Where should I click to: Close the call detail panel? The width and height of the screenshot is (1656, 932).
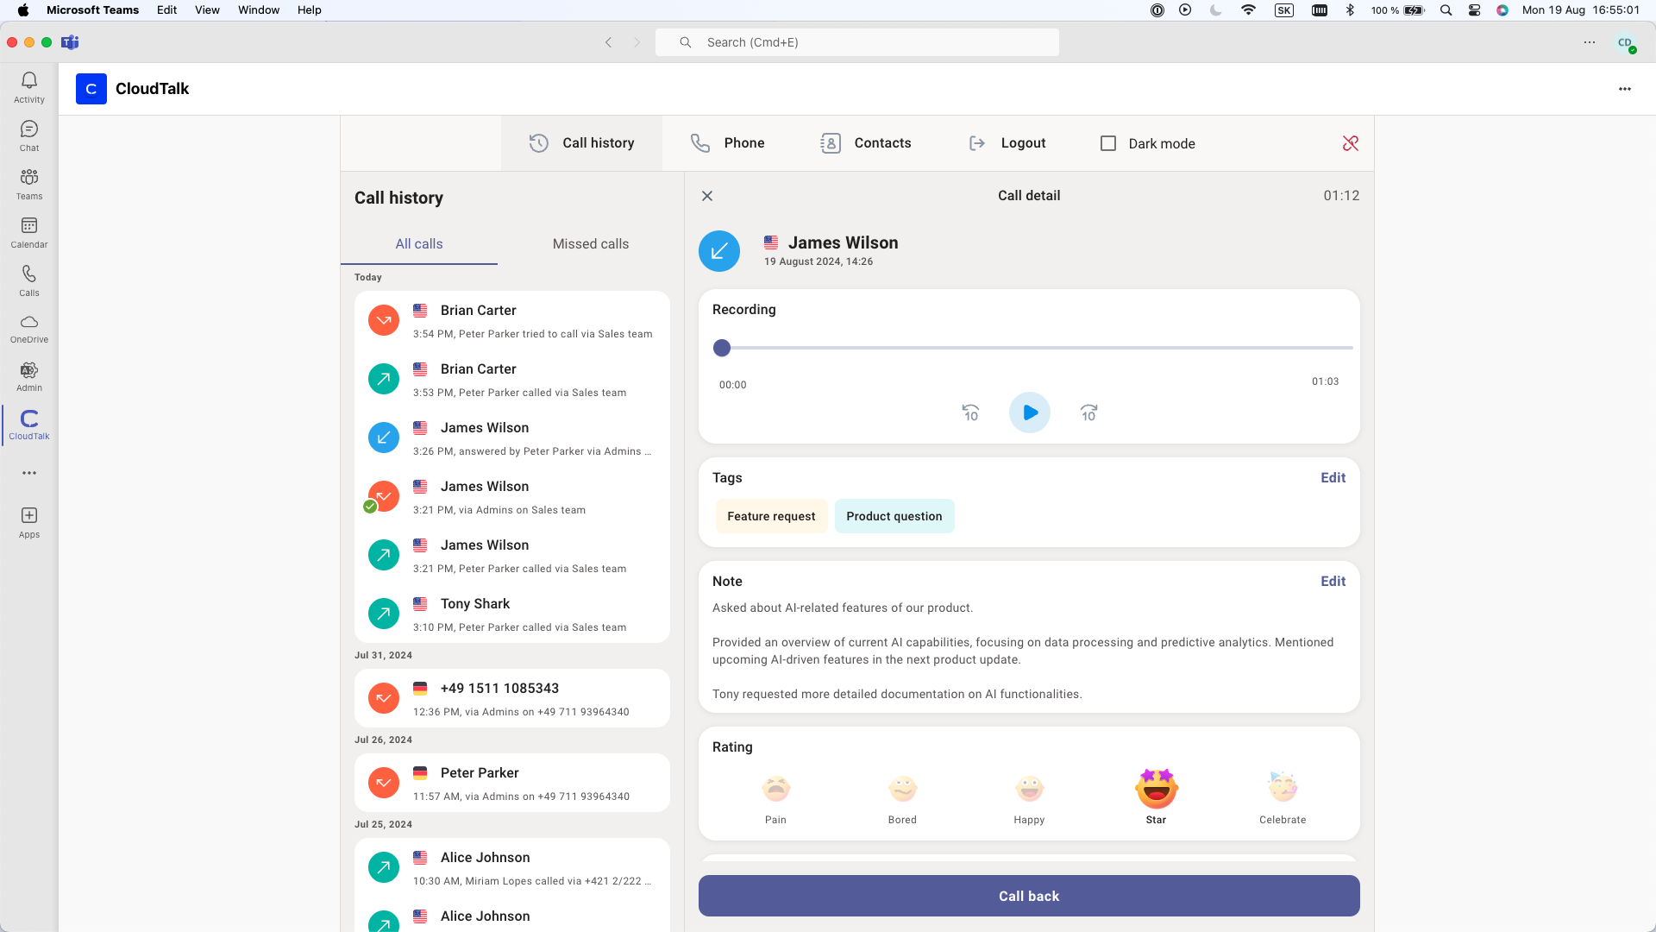[x=707, y=196]
